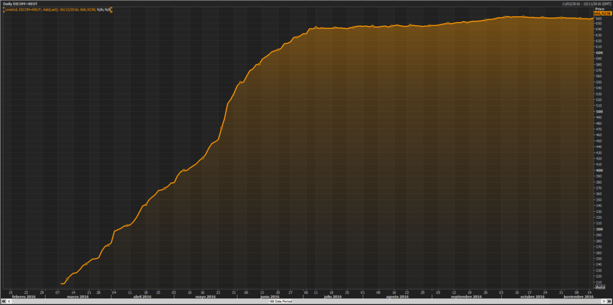Click the 600 price axis value
The height and width of the screenshot is (305, 613).
tap(599, 53)
